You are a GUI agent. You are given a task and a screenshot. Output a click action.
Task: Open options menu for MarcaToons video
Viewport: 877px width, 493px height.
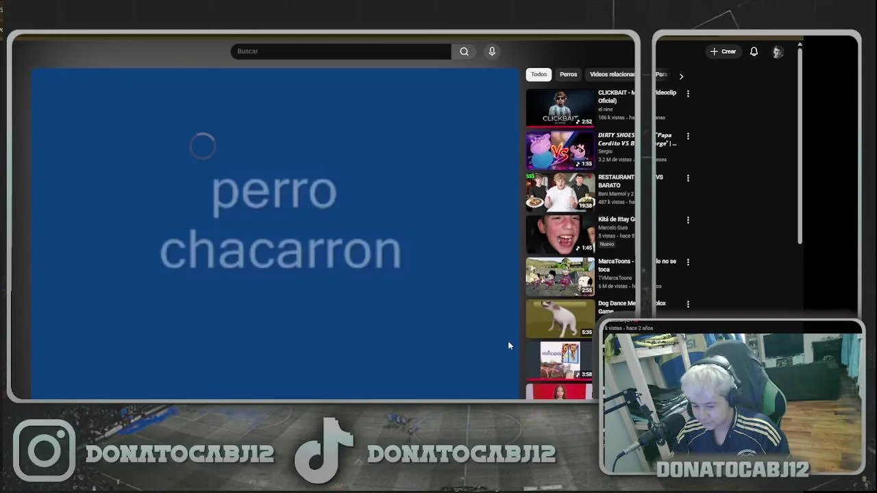pyautogui.click(x=688, y=262)
